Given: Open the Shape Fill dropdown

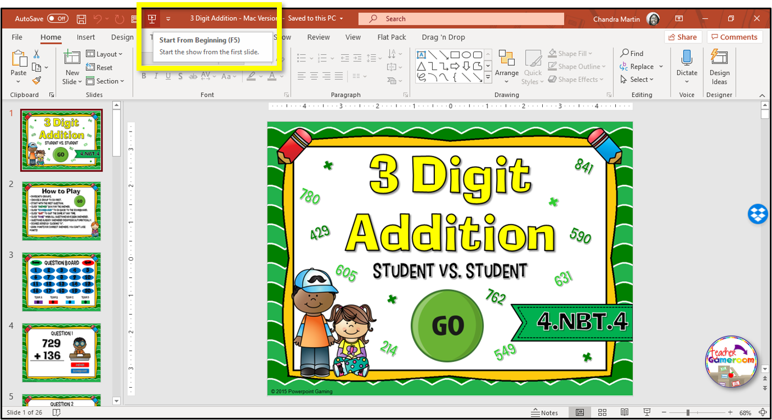Looking at the screenshot, I should pos(570,53).
